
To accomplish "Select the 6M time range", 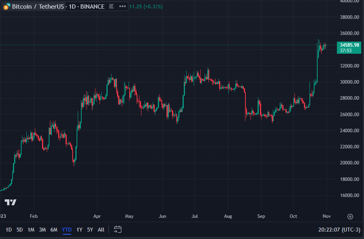I will click(54, 230).
